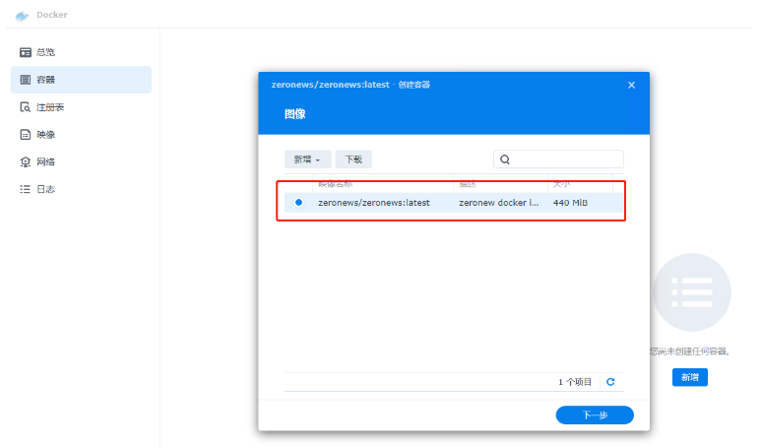Screen dimensions: 761x448
Task: Click the 注册表 registry search icon
Action: (x=26, y=107)
